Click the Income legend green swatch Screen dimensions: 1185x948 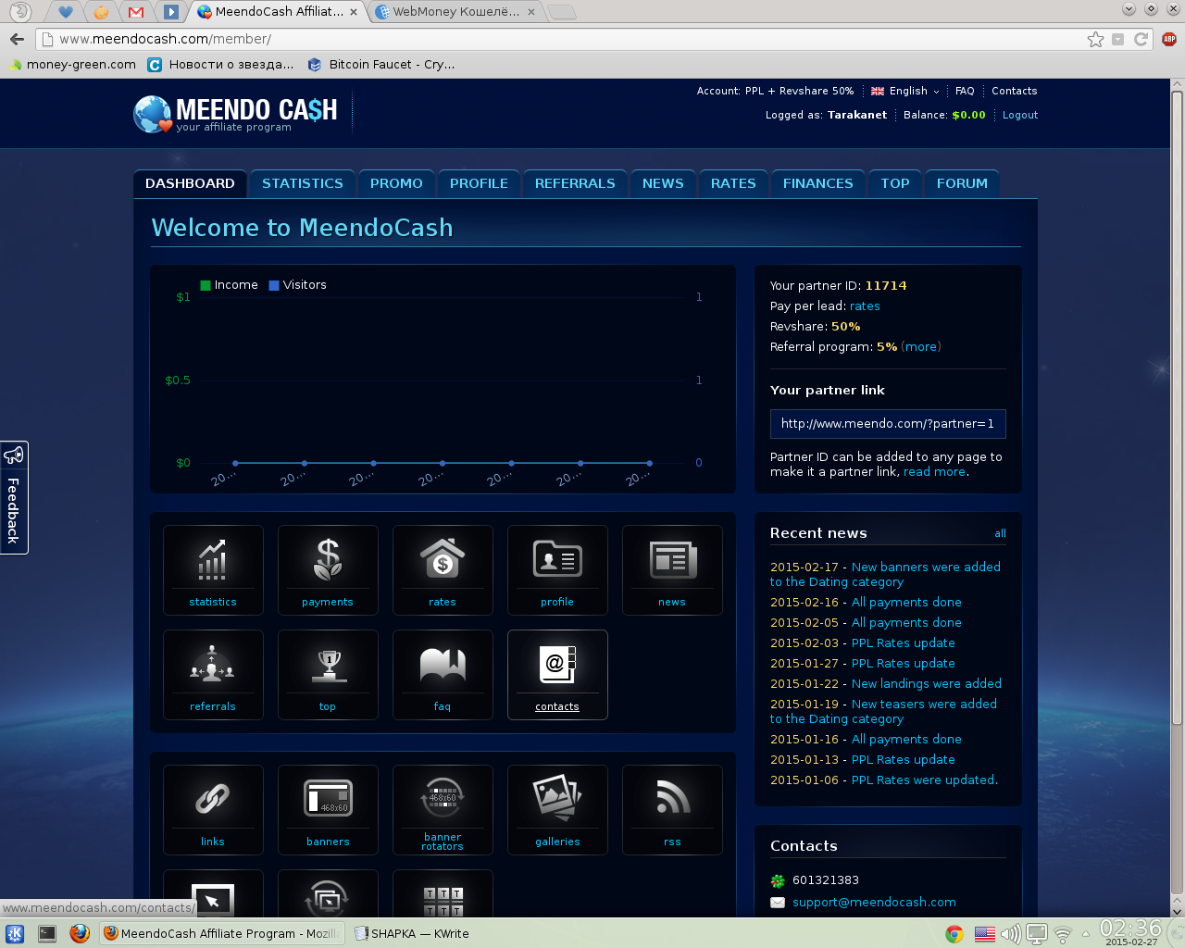click(x=206, y=285)
